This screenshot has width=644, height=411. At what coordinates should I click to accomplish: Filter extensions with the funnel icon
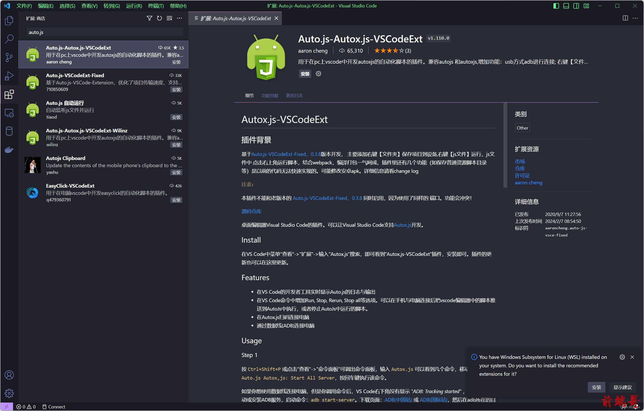pyautogui.click(x=149, y=18)
